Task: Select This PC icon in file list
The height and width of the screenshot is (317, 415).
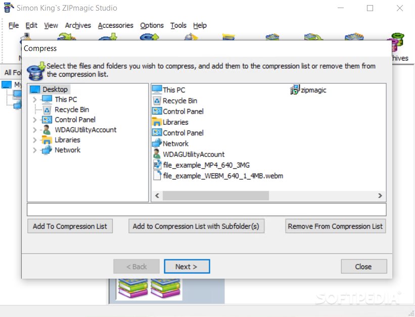Action: pos(157,90)
